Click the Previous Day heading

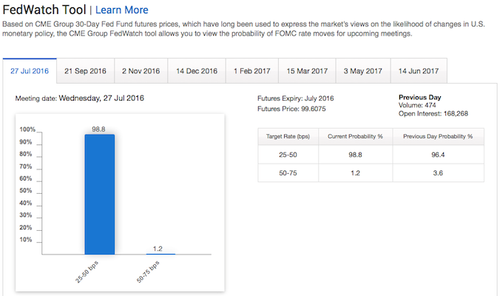pyautogui.click(x=419, y=97)
